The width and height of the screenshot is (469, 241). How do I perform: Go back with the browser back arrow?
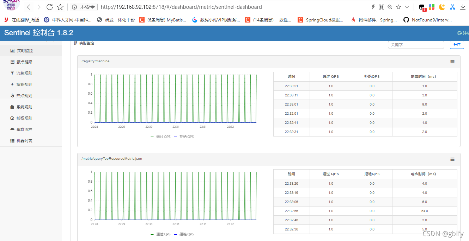[29, 7]
